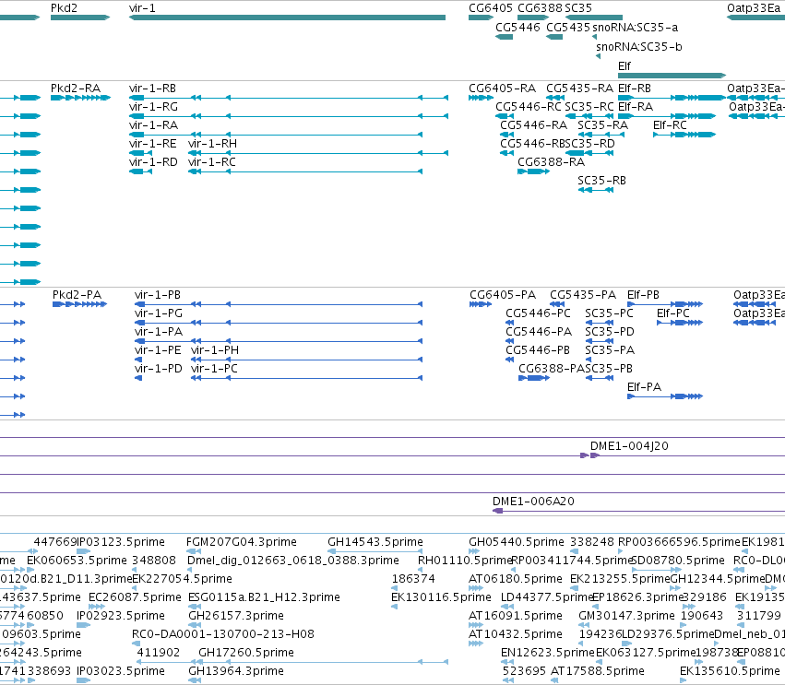Open the DME1-004J20 feature label
The width and height of the screenshot is (785, 685).
click(x=629, y=446)
